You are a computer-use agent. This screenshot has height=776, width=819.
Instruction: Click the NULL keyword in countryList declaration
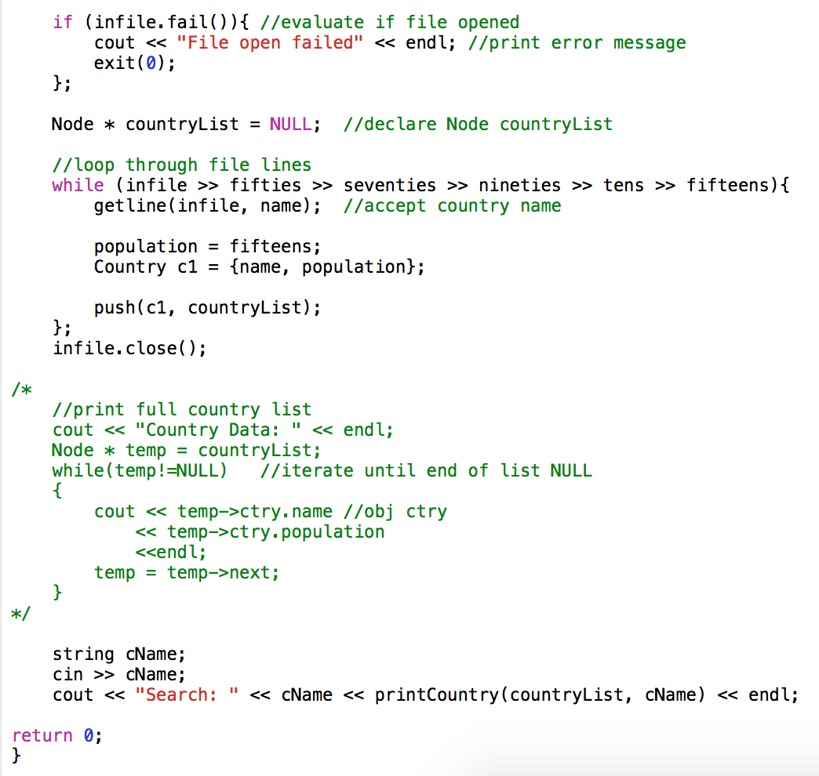point(290,124)
